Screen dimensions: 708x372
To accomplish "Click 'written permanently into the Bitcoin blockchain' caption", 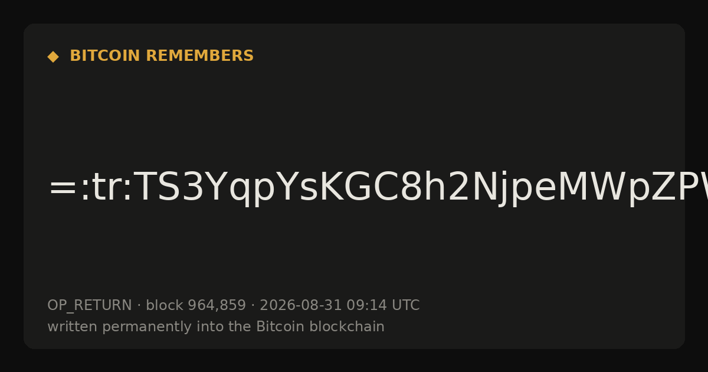I will [x=216, y=327].
